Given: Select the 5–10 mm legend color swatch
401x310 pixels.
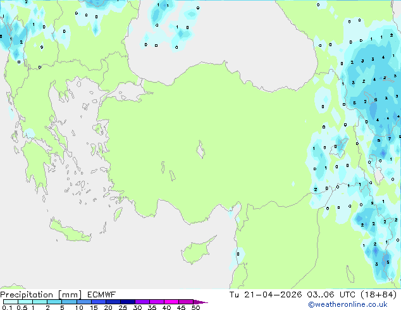Looking at the screenshot, I should (x=69, y=302).
